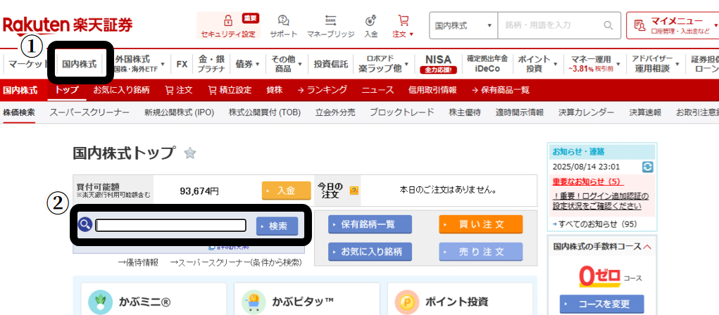Viewport: 719px width, 315px height.
Task: Open NISA navigation item
Action: pos(438,64)
